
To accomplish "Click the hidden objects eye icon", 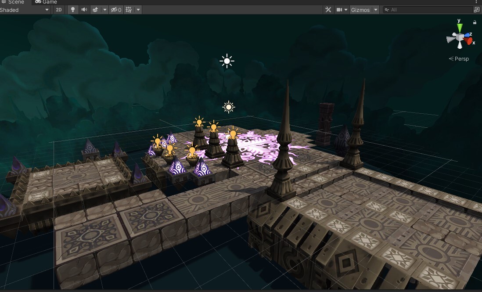I will tap(115, 10).
